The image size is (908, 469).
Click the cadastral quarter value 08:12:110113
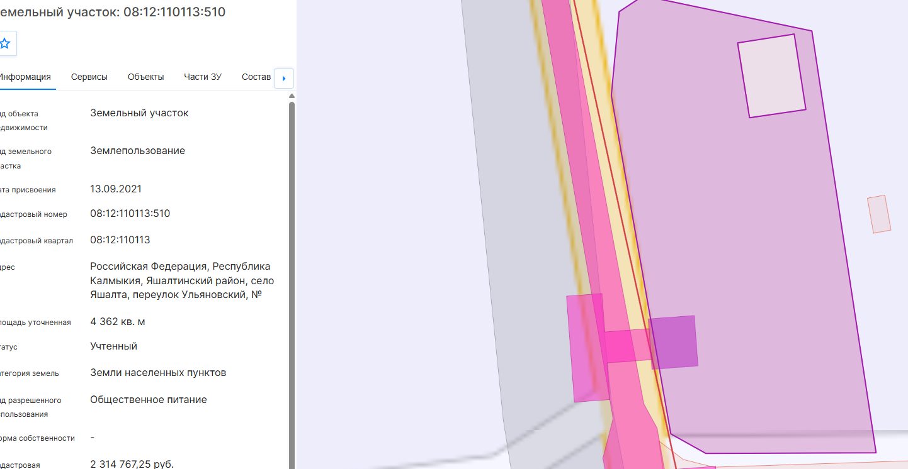point(120,240)
